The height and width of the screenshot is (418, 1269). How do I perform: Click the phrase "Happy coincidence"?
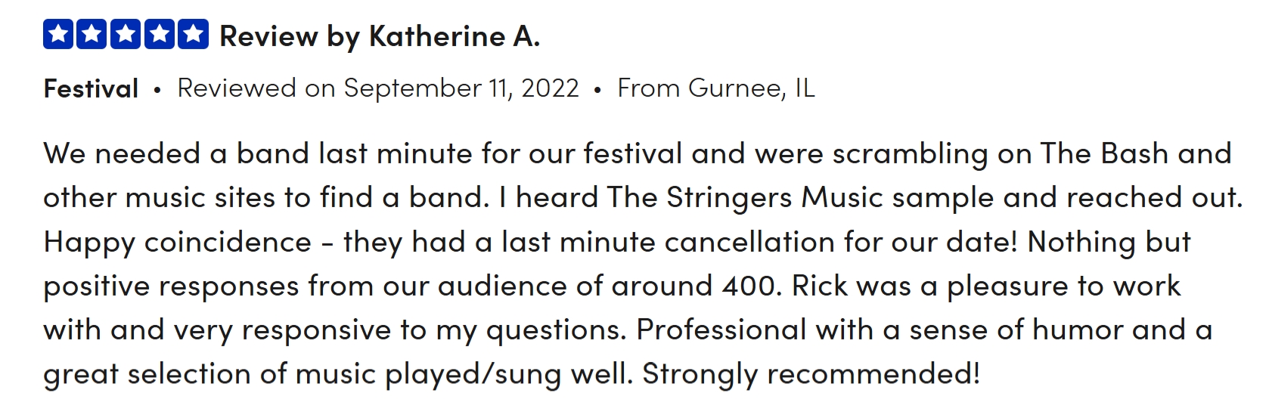click(177, 242)
